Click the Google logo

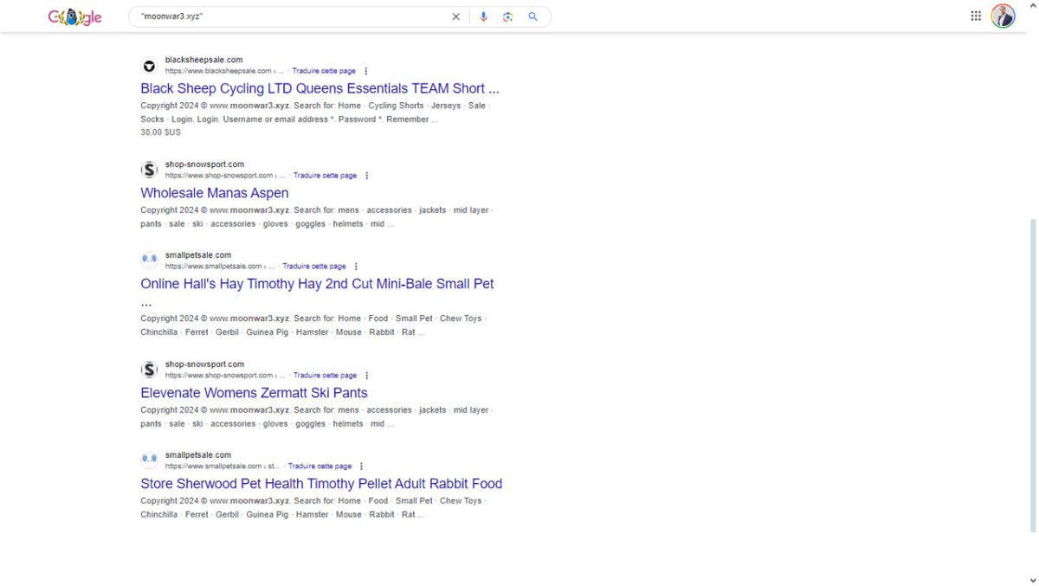pos(74,16)
